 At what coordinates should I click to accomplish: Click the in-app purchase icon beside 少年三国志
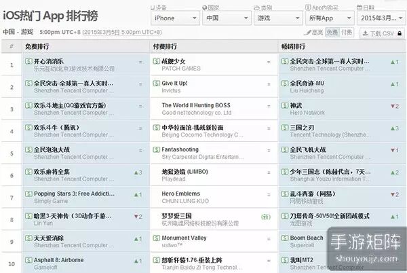[285, 172]
